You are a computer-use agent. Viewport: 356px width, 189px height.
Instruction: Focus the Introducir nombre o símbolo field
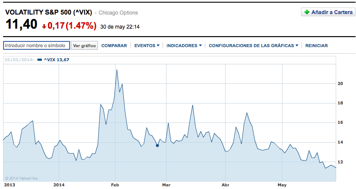click(37, 45)
